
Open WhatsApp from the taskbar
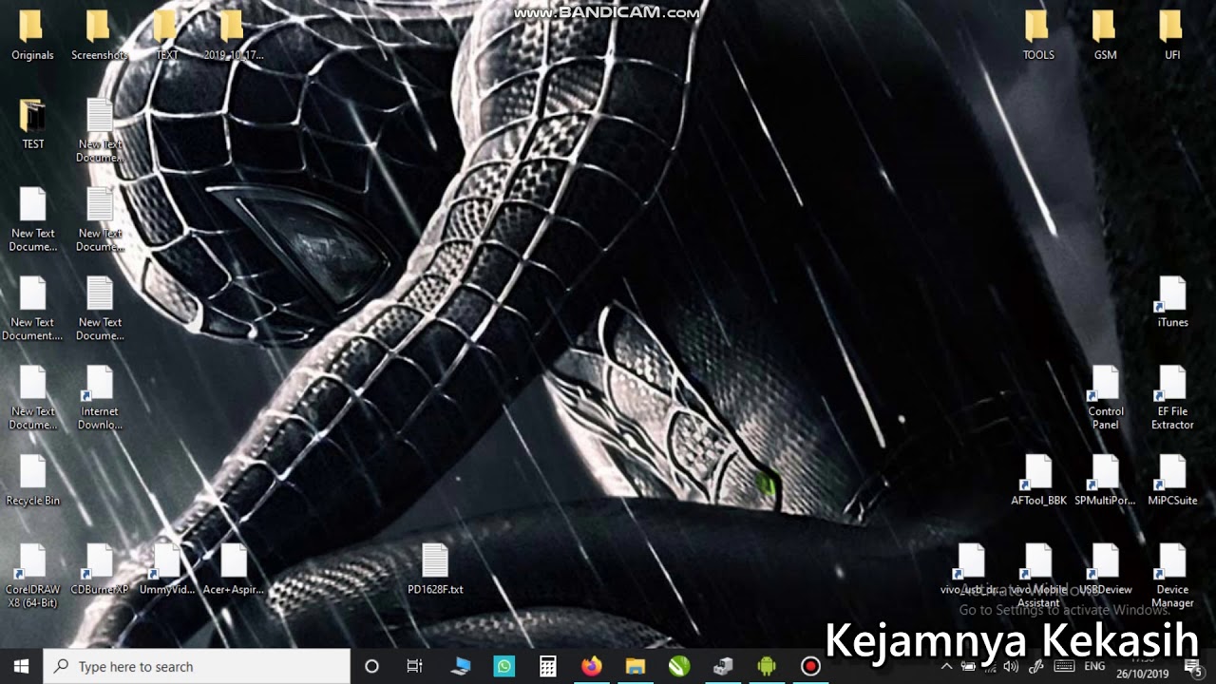pos(503,666)
